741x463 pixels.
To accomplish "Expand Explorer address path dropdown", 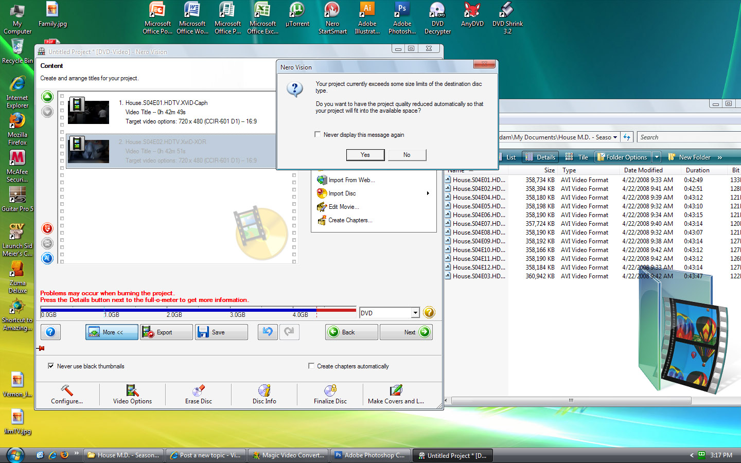I will coord(615,137).
